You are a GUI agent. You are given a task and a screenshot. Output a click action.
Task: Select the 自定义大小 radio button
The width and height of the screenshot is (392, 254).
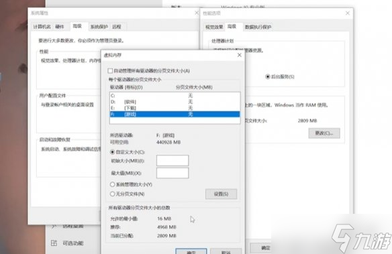[112, 152]
